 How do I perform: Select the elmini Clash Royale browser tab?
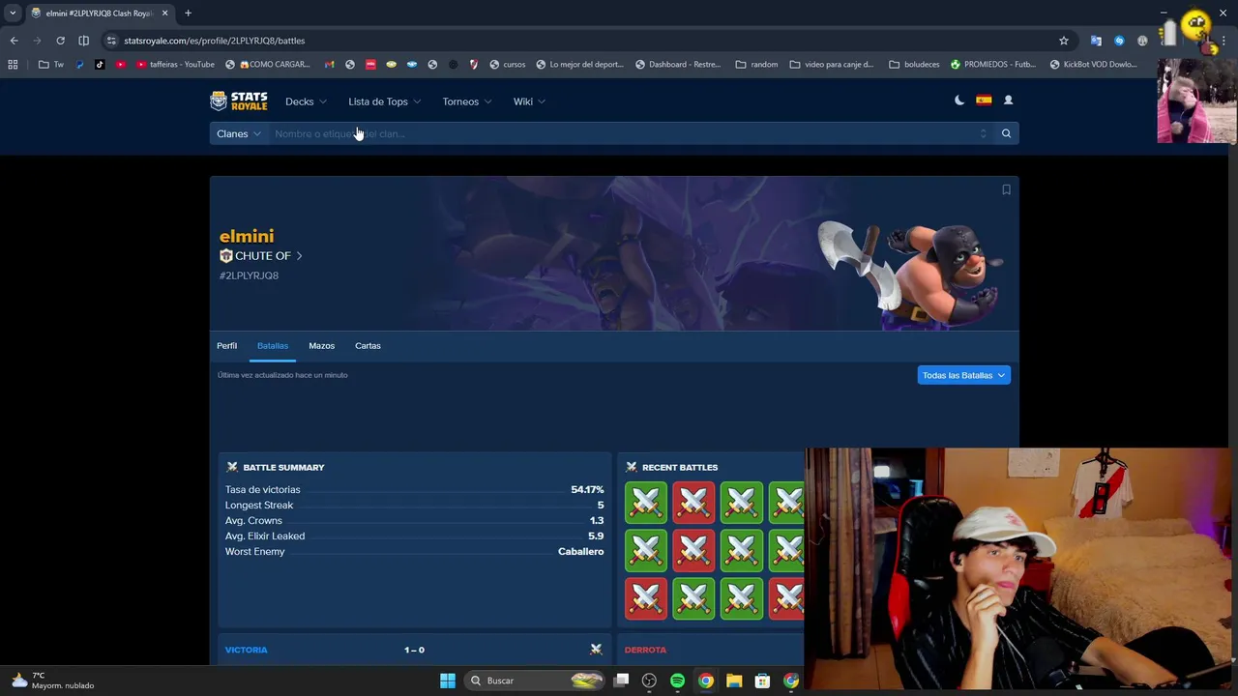[100, 14]
